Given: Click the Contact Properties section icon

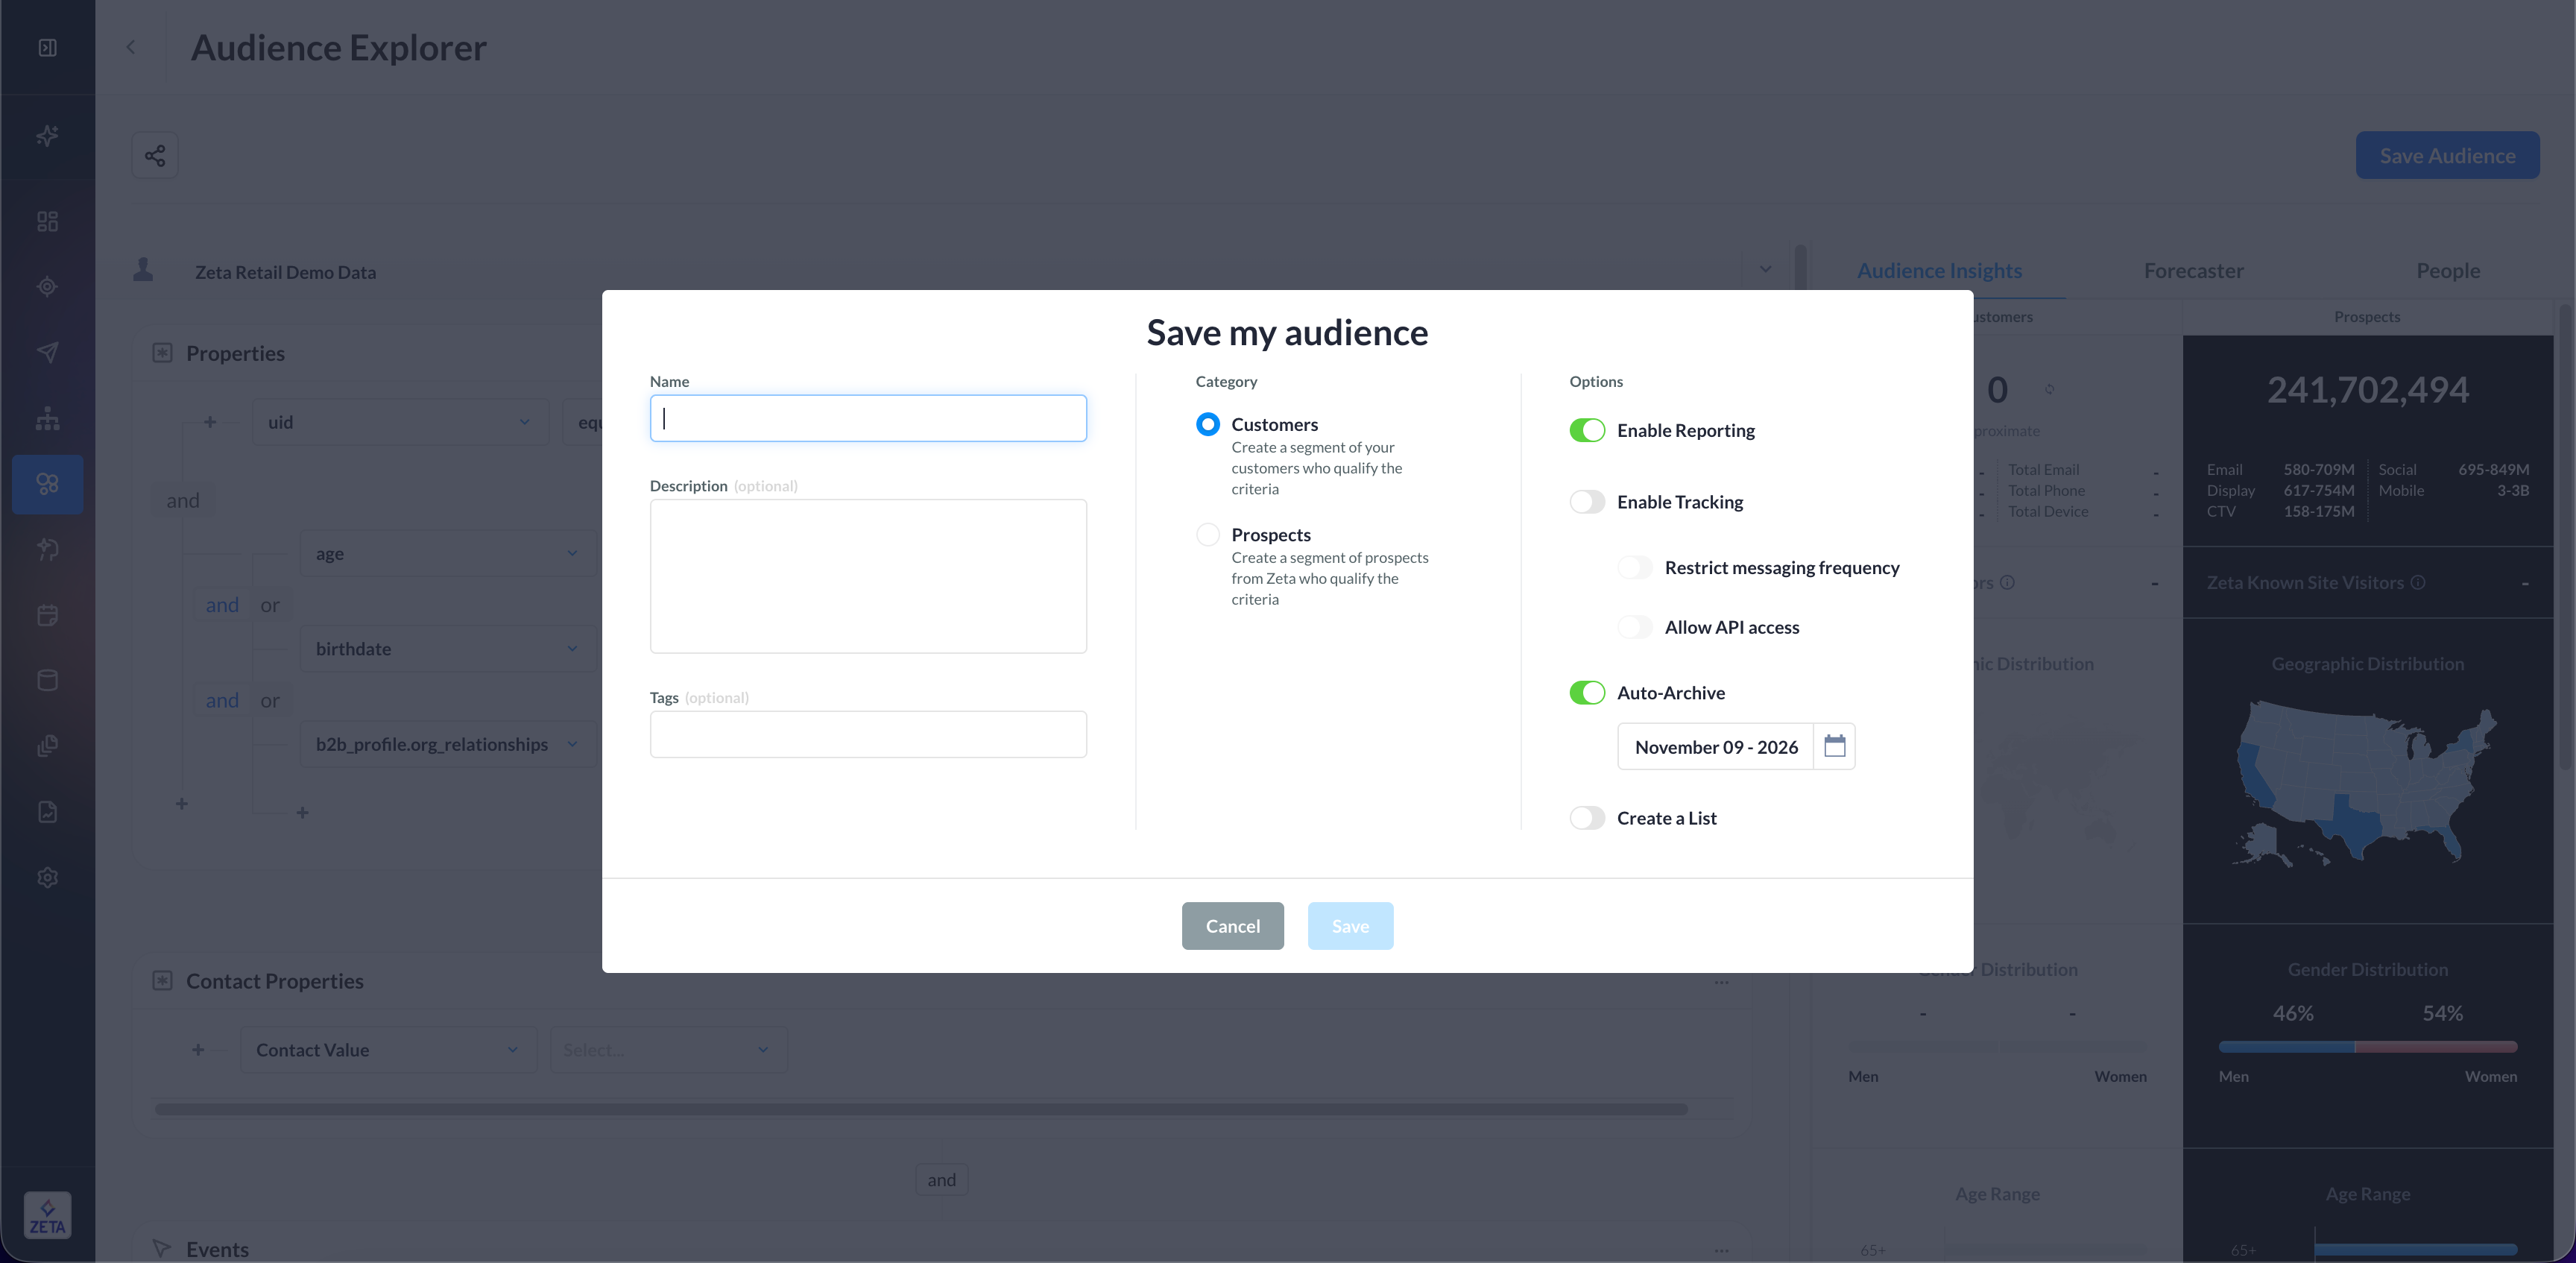Looking at the screenshot, I should click(x=162, y=981).
